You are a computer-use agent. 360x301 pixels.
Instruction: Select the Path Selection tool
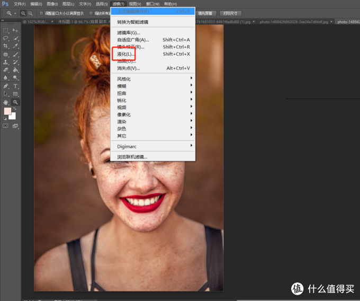6,94
